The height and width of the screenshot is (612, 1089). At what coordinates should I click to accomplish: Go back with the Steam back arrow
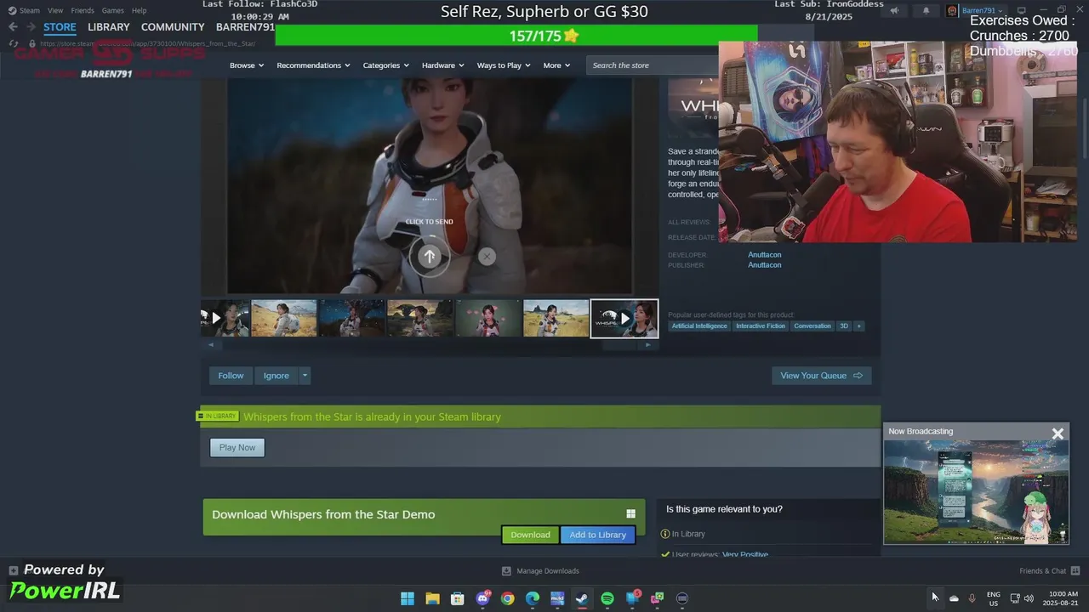pos(13,27)
